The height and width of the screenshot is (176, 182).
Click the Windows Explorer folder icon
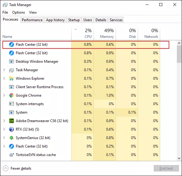(x=12, y=78)
